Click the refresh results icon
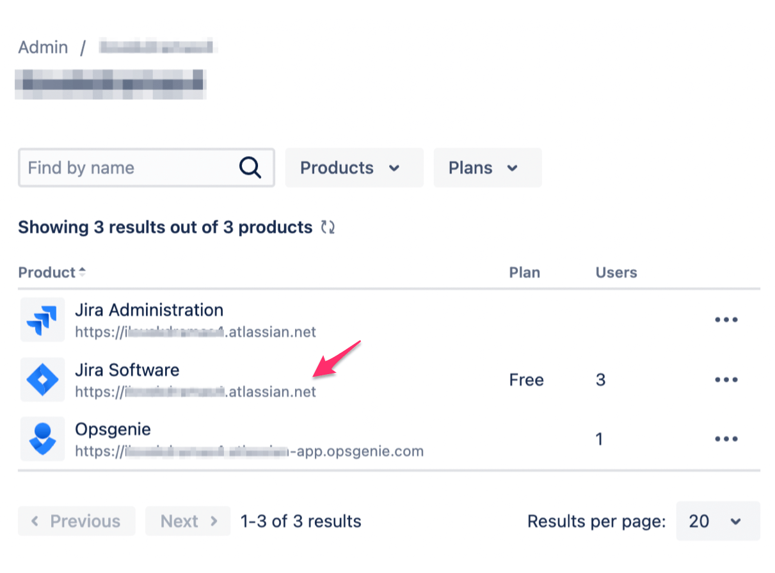Viewport: 775px width, 573px height. coord(328,227)
